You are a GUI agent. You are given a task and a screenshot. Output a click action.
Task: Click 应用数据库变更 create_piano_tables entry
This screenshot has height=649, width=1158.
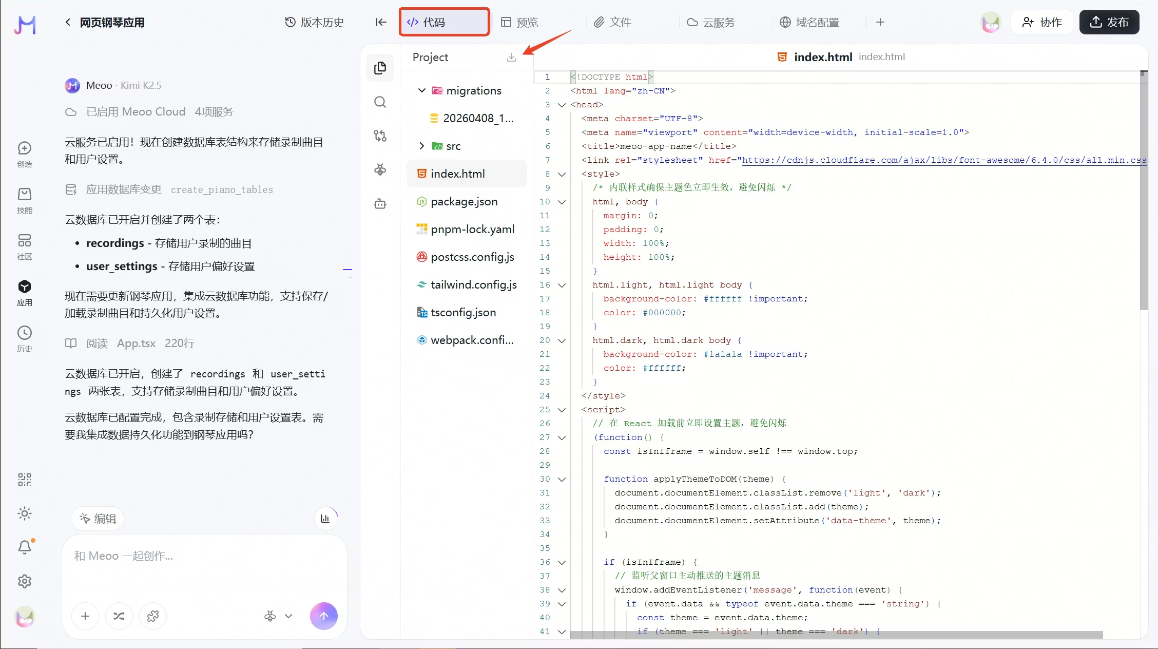[x=169, y=189]
